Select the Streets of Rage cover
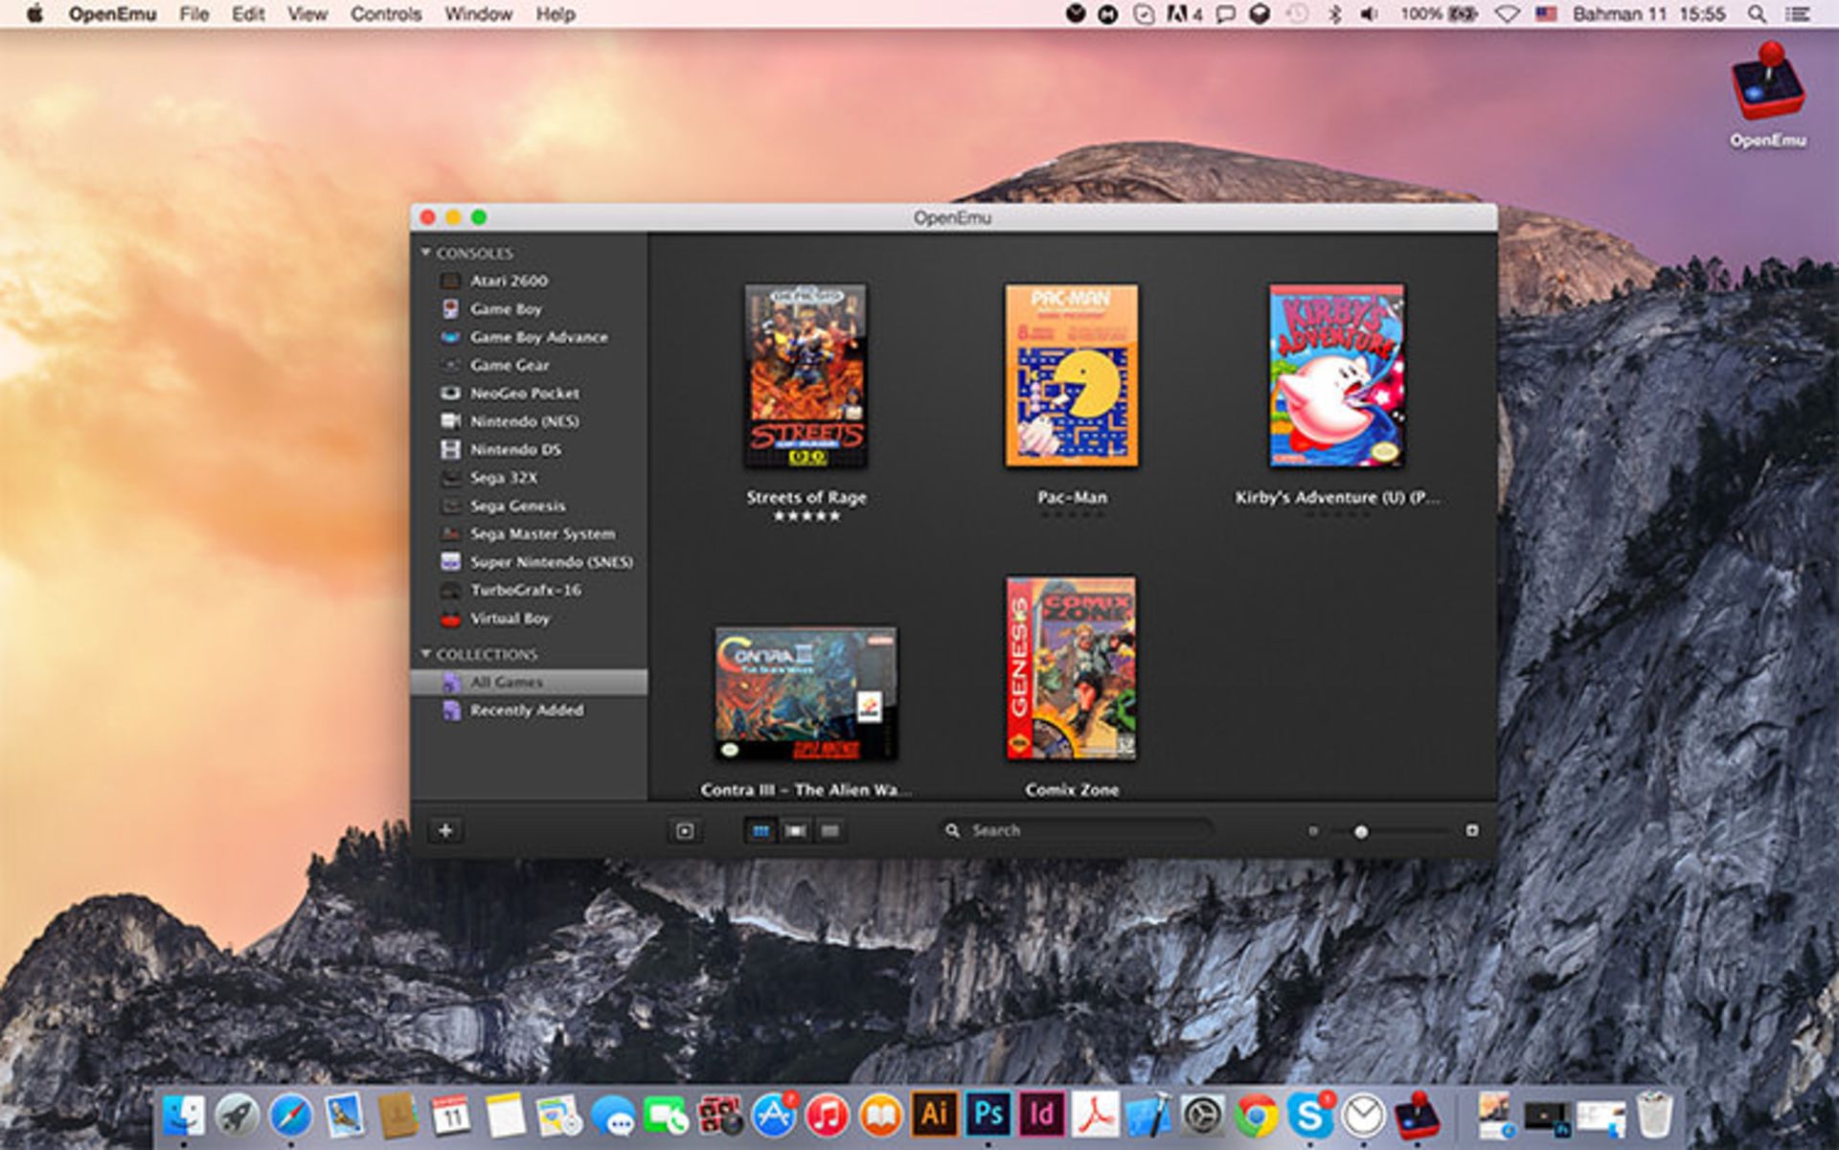Image resolution: width=1839 pixels, height=1150 pixels. pyautogui.click(x=806, y=375)
